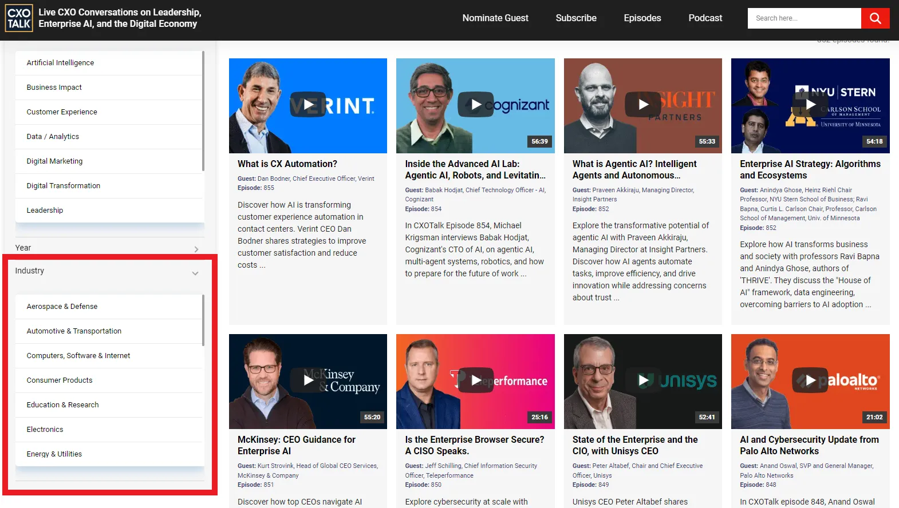899x508 pixels.
Task: Open AI and Cybersecurity Update title
Action: [809, 446]
